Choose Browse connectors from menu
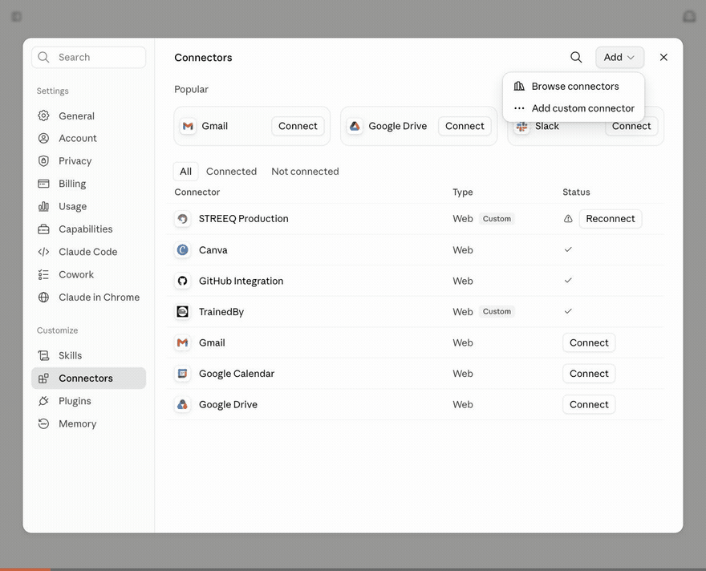The width and height of the screenshot is (706, 571). [x=573, y=86]
